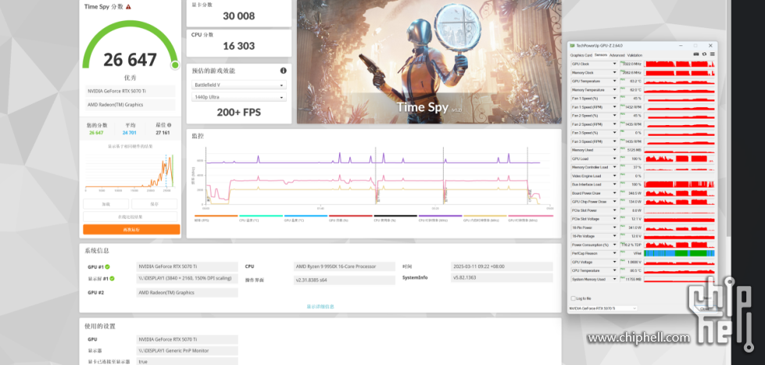Click GPU #2 AMD Radeon(TM) Graphics field
The width and height of the screenshot is (765, 365).
point(188,293)
